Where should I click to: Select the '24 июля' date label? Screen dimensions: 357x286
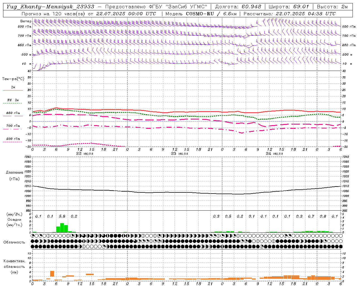[x=274, y=154]
